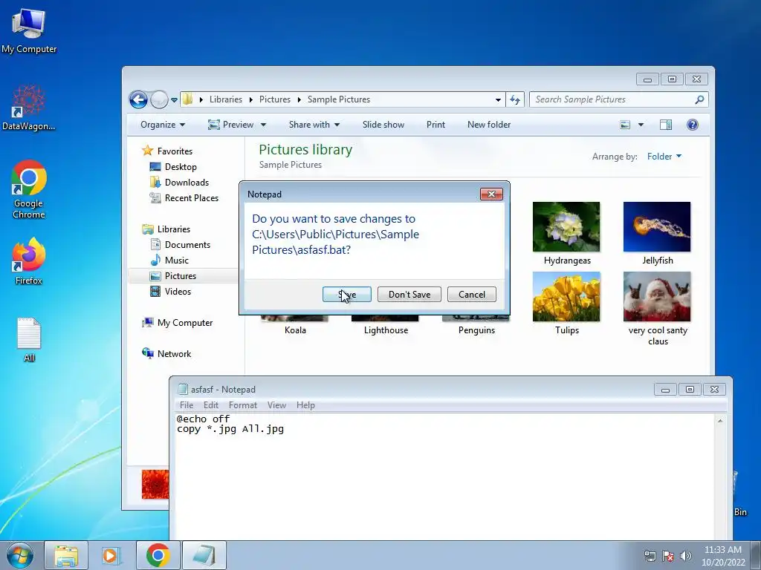Viewport: 761px width, 570px height.
Task: Select the Hydrangeas picture thumbnail
Action: pos(566,227)
